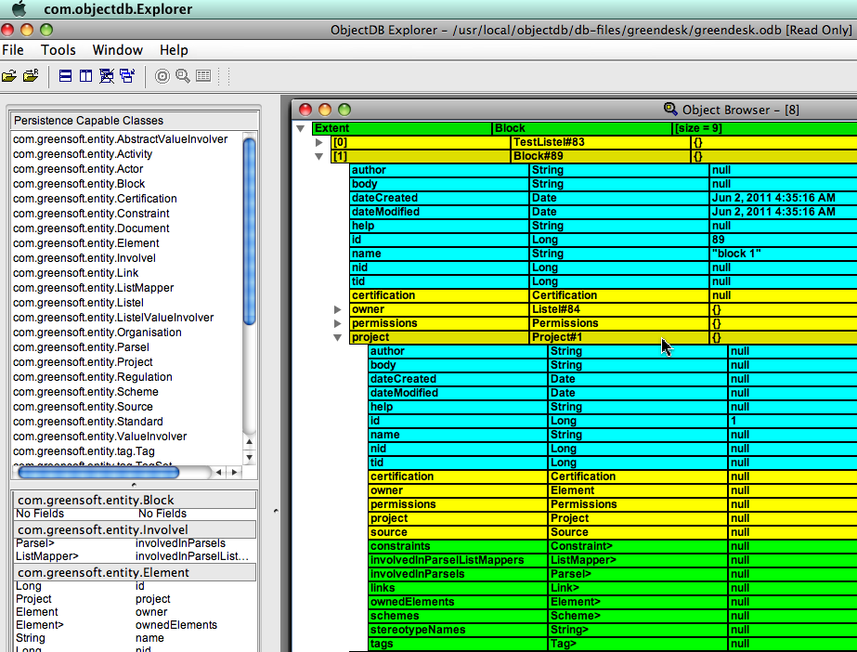Click the classes list scroll-left arrow
This screenshot has width=857, height=652.
(x=218, y=472)
